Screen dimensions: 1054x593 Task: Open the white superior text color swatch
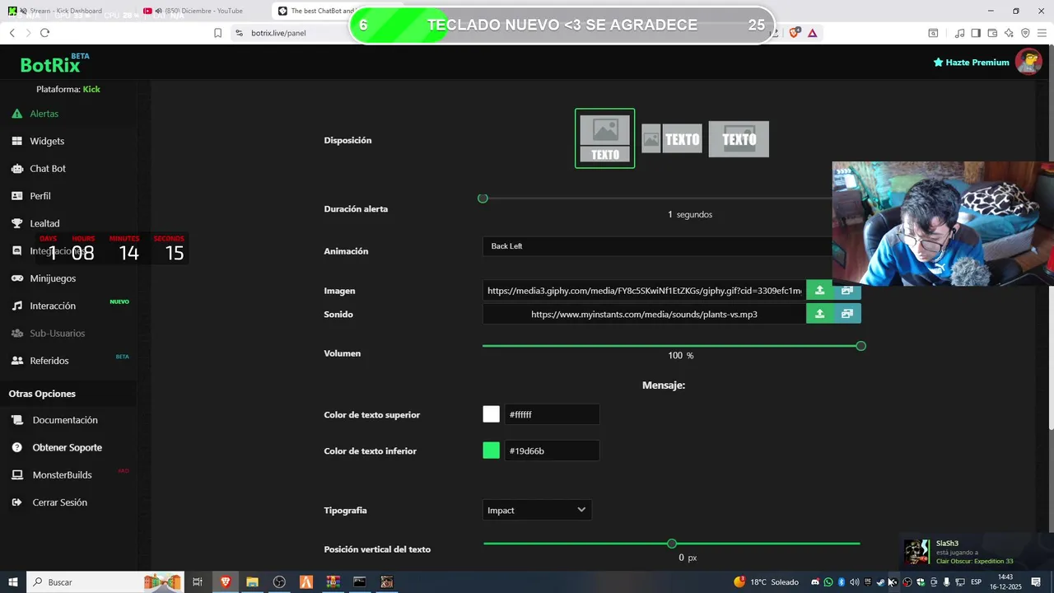pos(491,414)
